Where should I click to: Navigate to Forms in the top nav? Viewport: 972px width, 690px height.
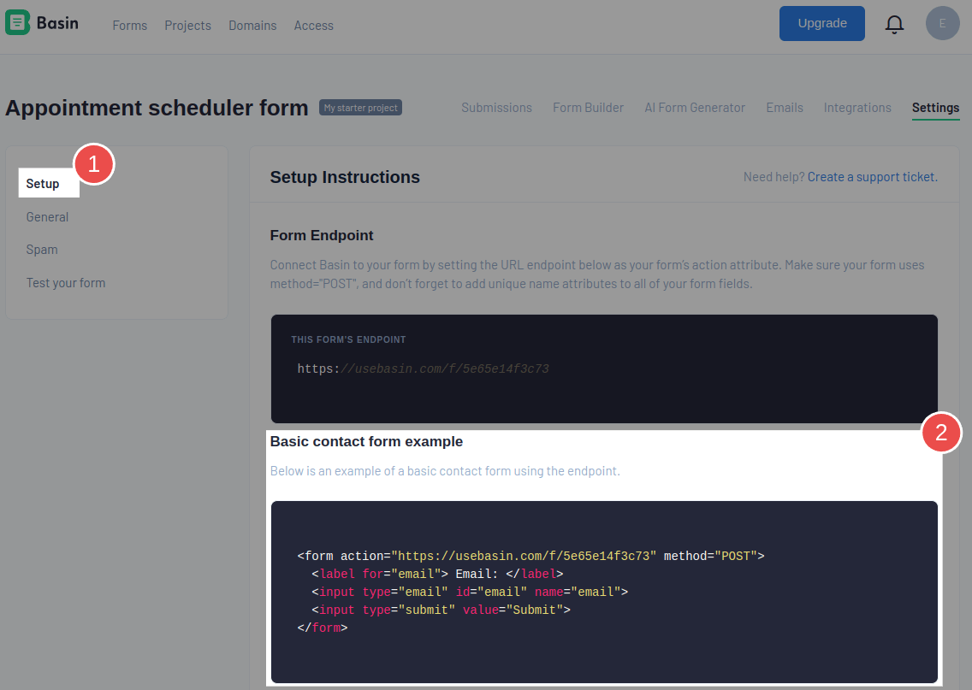[x=129, y=25]
